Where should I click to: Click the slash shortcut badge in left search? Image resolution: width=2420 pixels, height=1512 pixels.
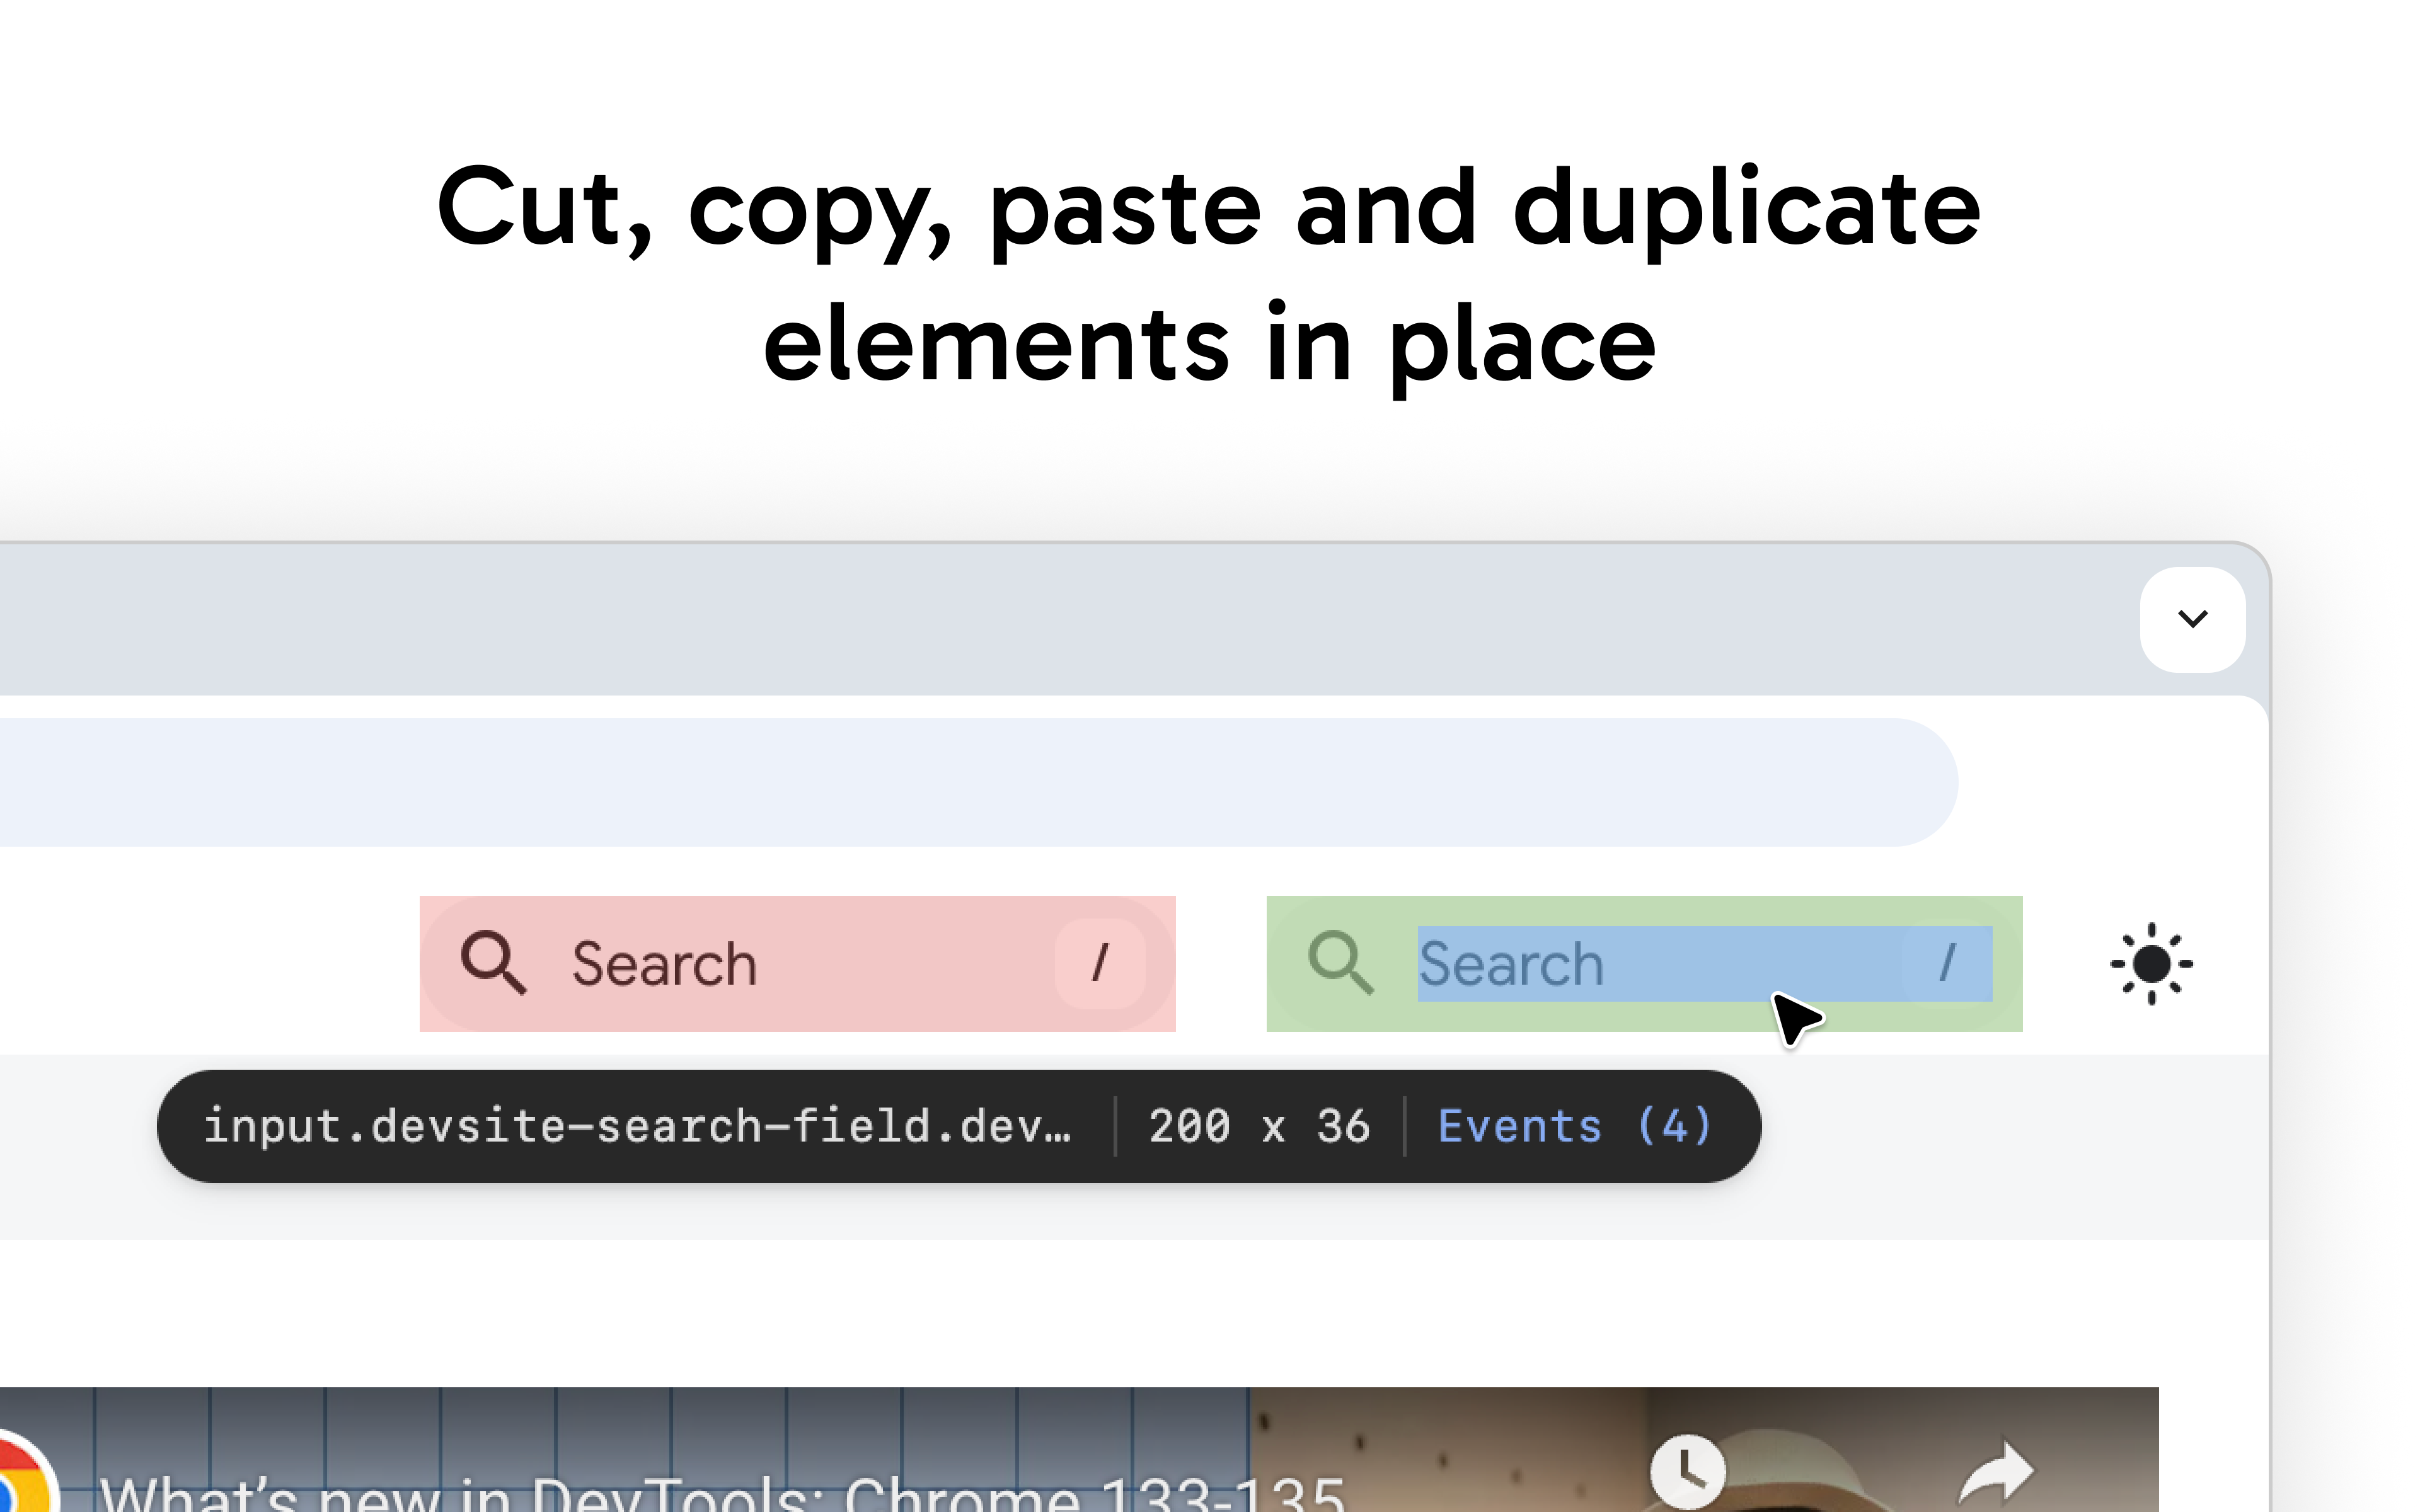[x=1099, y=964]
